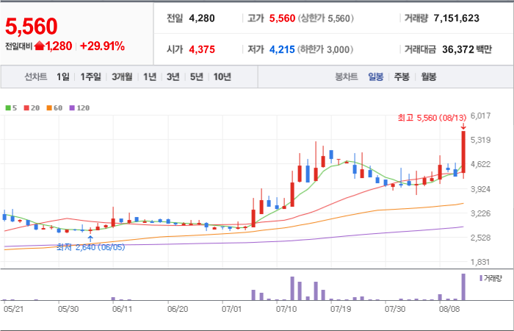Click the 07/10 date axis label

coord(285,310)
